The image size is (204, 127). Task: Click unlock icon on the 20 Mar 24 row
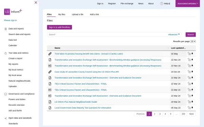(x=189, y=102)
